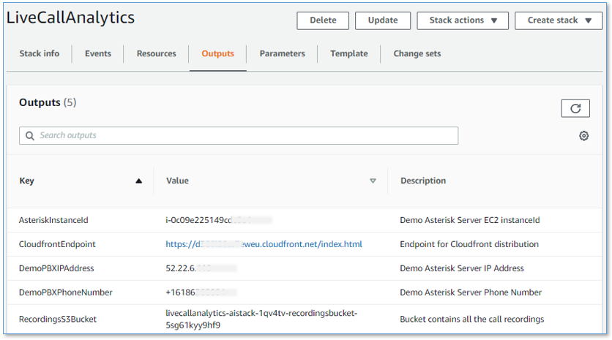The image size is (612, 340).
Task: Click the Description column header
Action: click(x=422, y=181)
